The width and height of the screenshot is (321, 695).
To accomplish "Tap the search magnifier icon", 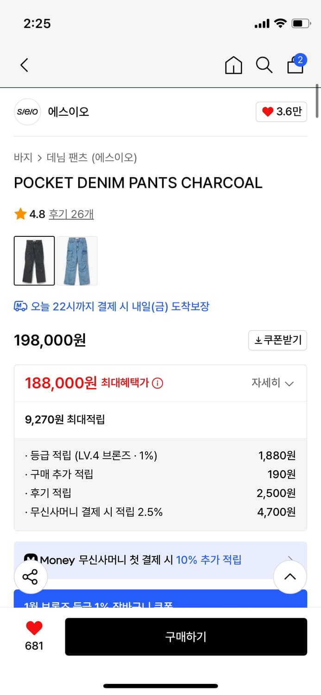I will click(264, 65).
